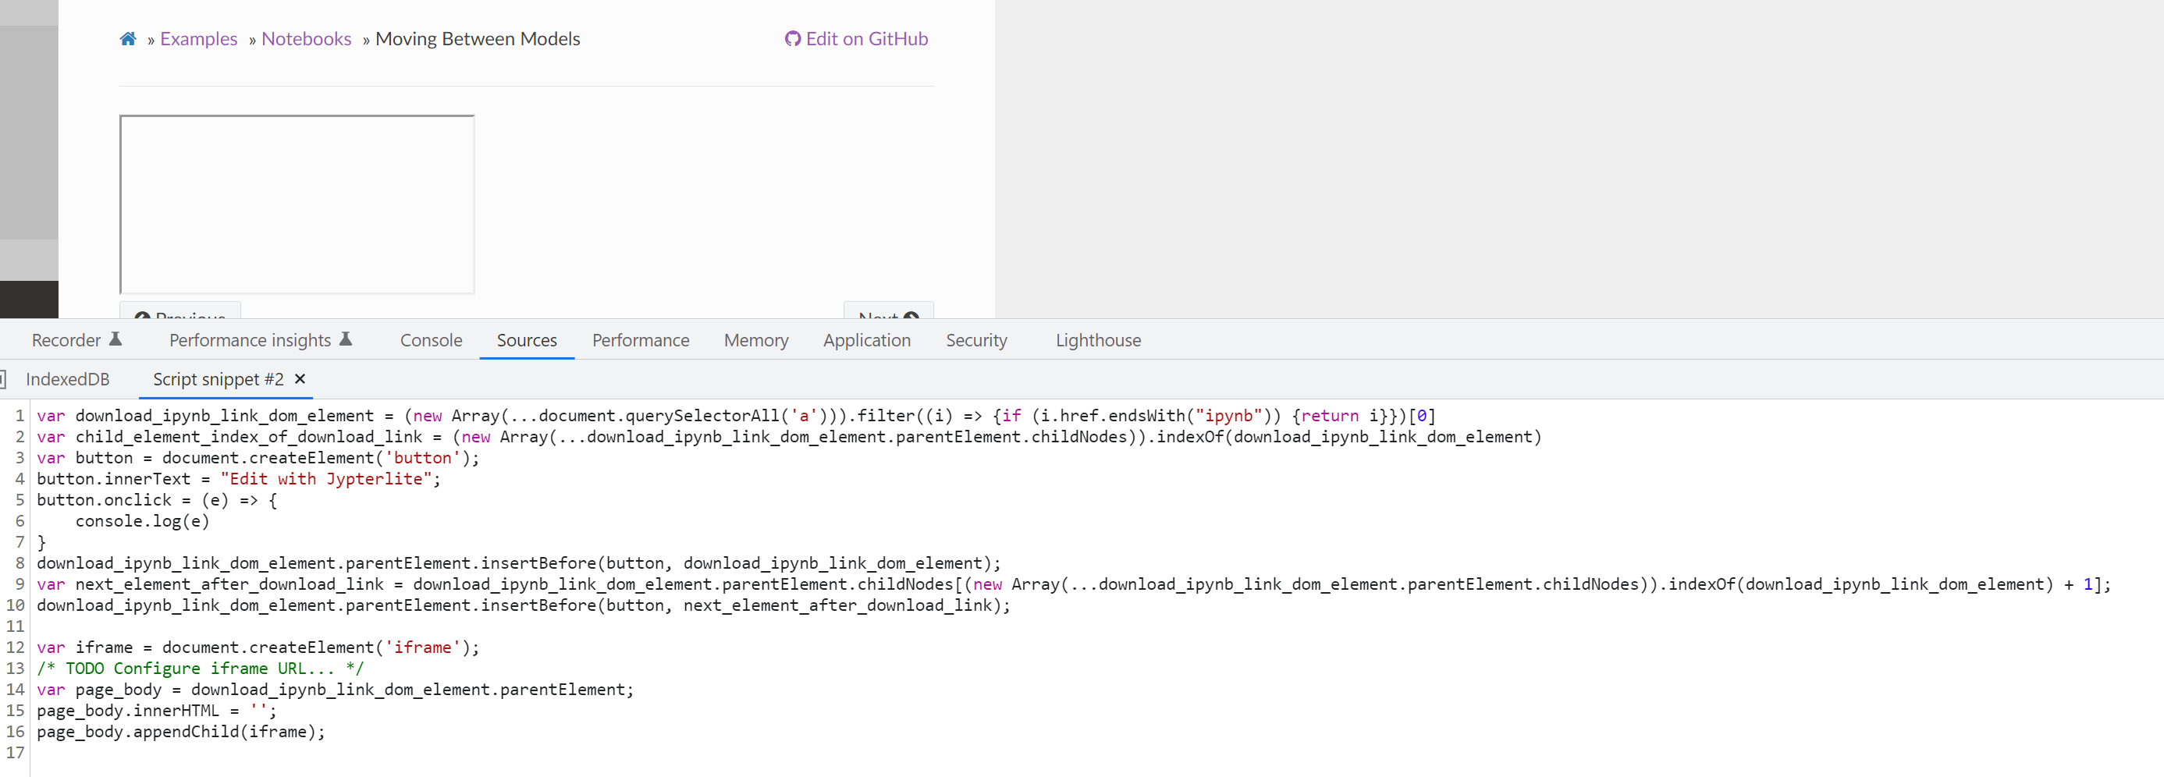Select the Sources tab

(x=527, y=340)
